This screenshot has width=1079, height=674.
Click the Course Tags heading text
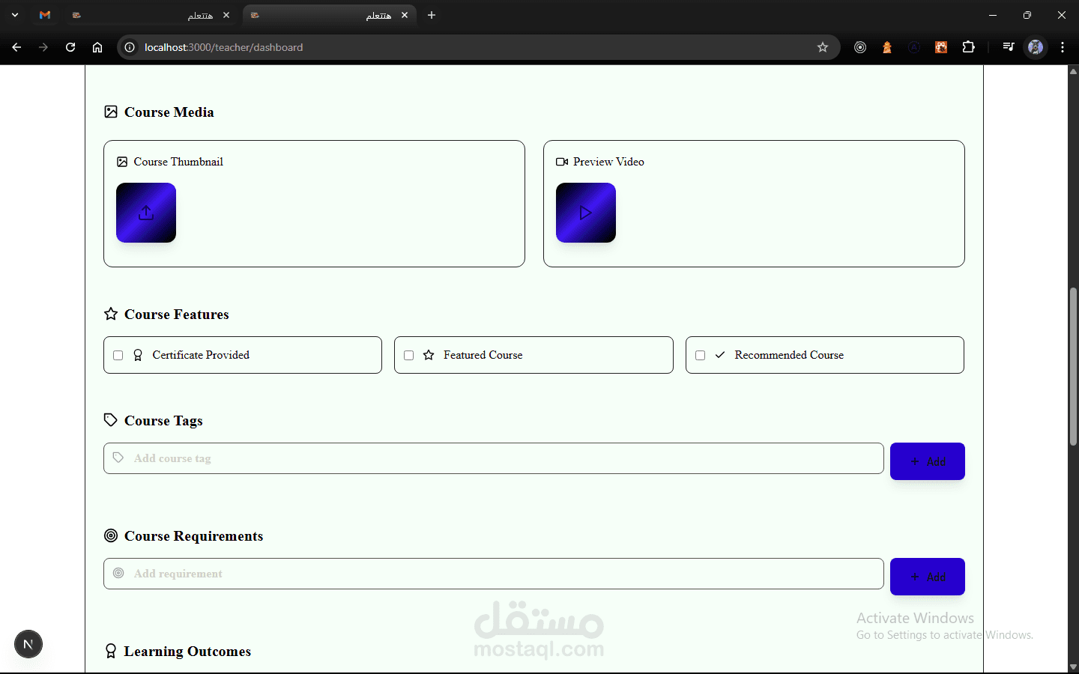tap(163, 421)
